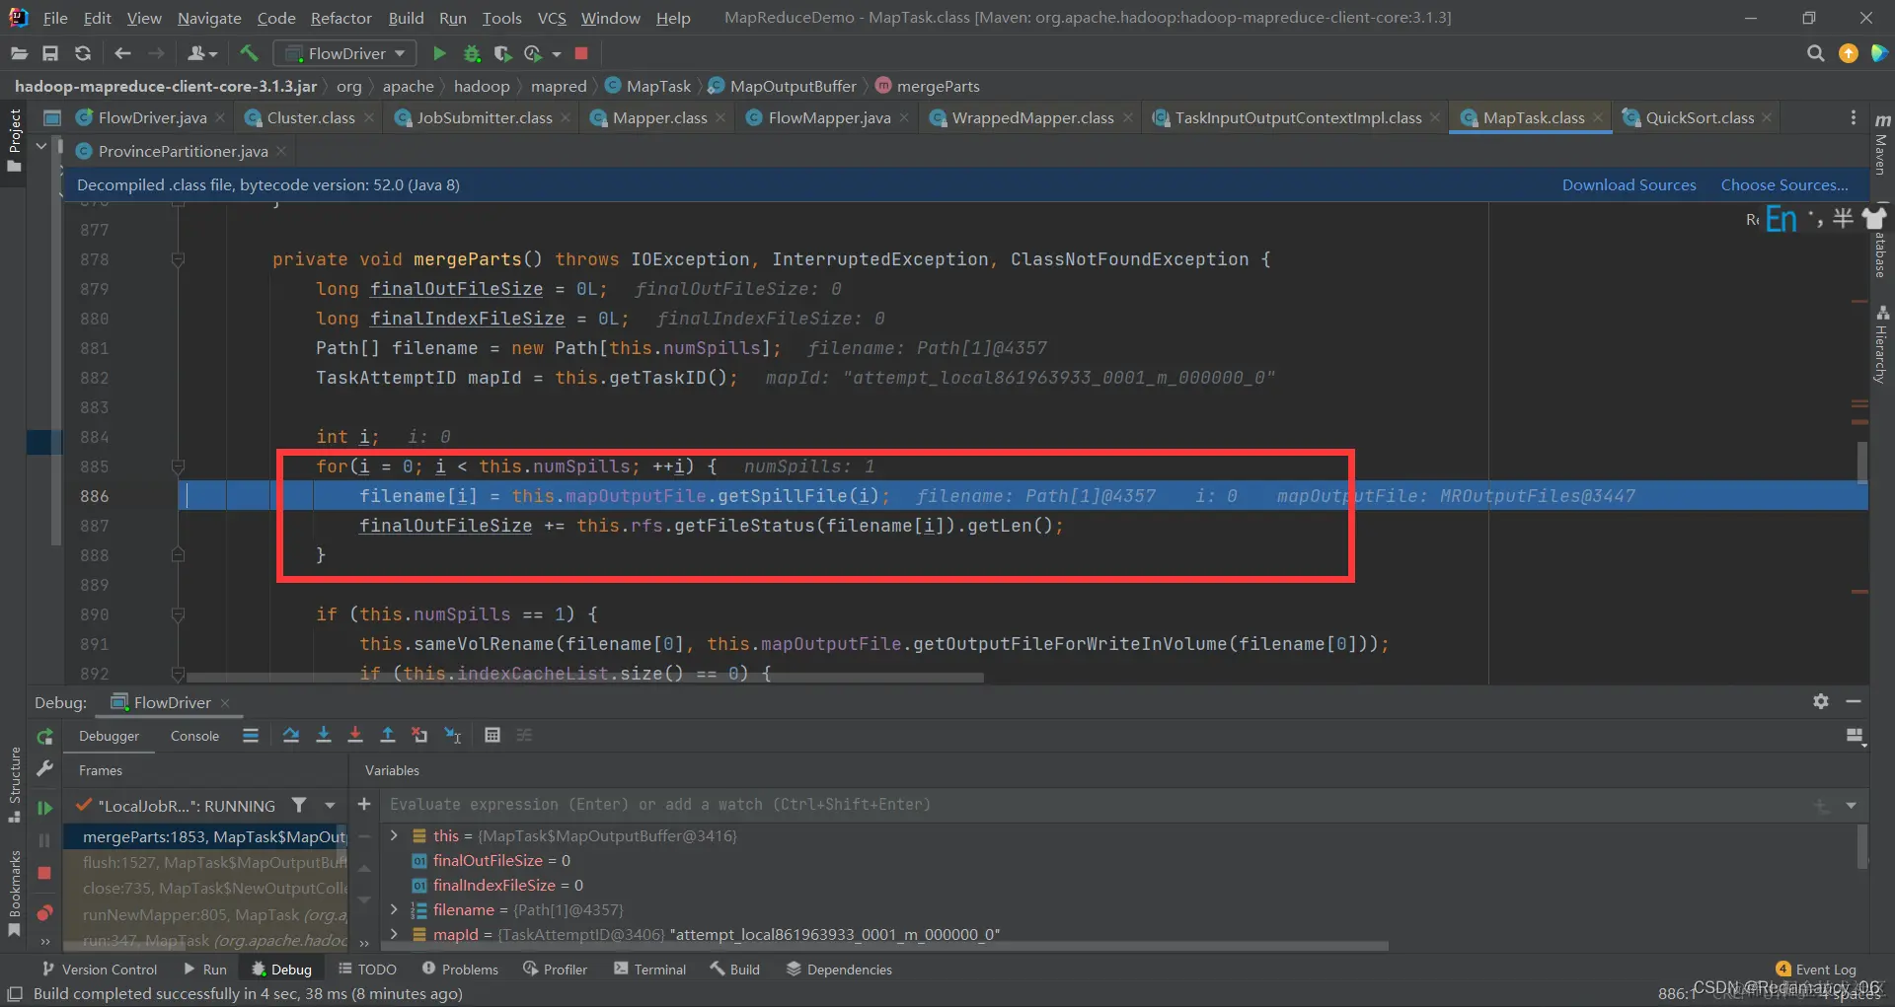The height and width of the screenshot is (1007, 1895).
Task: Click the red Stop square in debug sidebar
Action: (x=44, y=873)
